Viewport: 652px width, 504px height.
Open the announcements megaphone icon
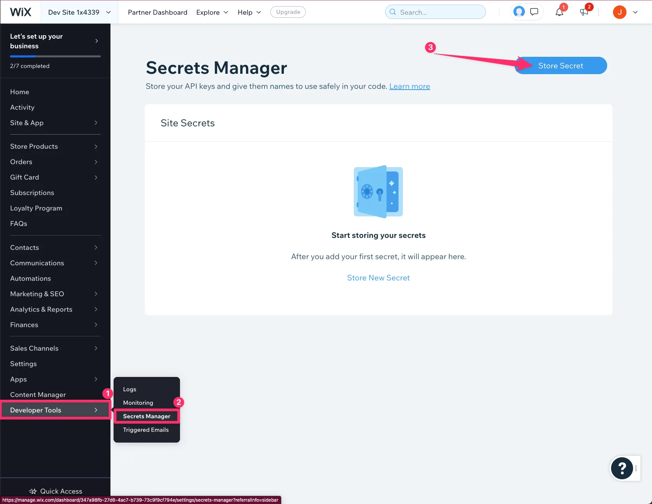584,12
